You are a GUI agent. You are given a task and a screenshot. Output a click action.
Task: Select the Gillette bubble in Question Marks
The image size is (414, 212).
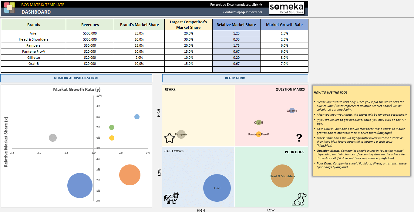click(292, 111)
